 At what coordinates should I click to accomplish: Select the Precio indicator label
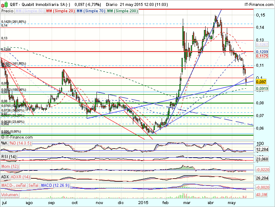pyautogui.click(x=7, y=11)
